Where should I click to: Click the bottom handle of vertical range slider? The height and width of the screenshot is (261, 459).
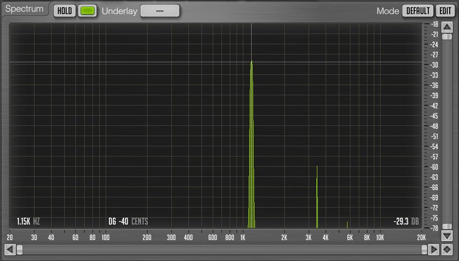pyautogui.click(x=447, y=226)
